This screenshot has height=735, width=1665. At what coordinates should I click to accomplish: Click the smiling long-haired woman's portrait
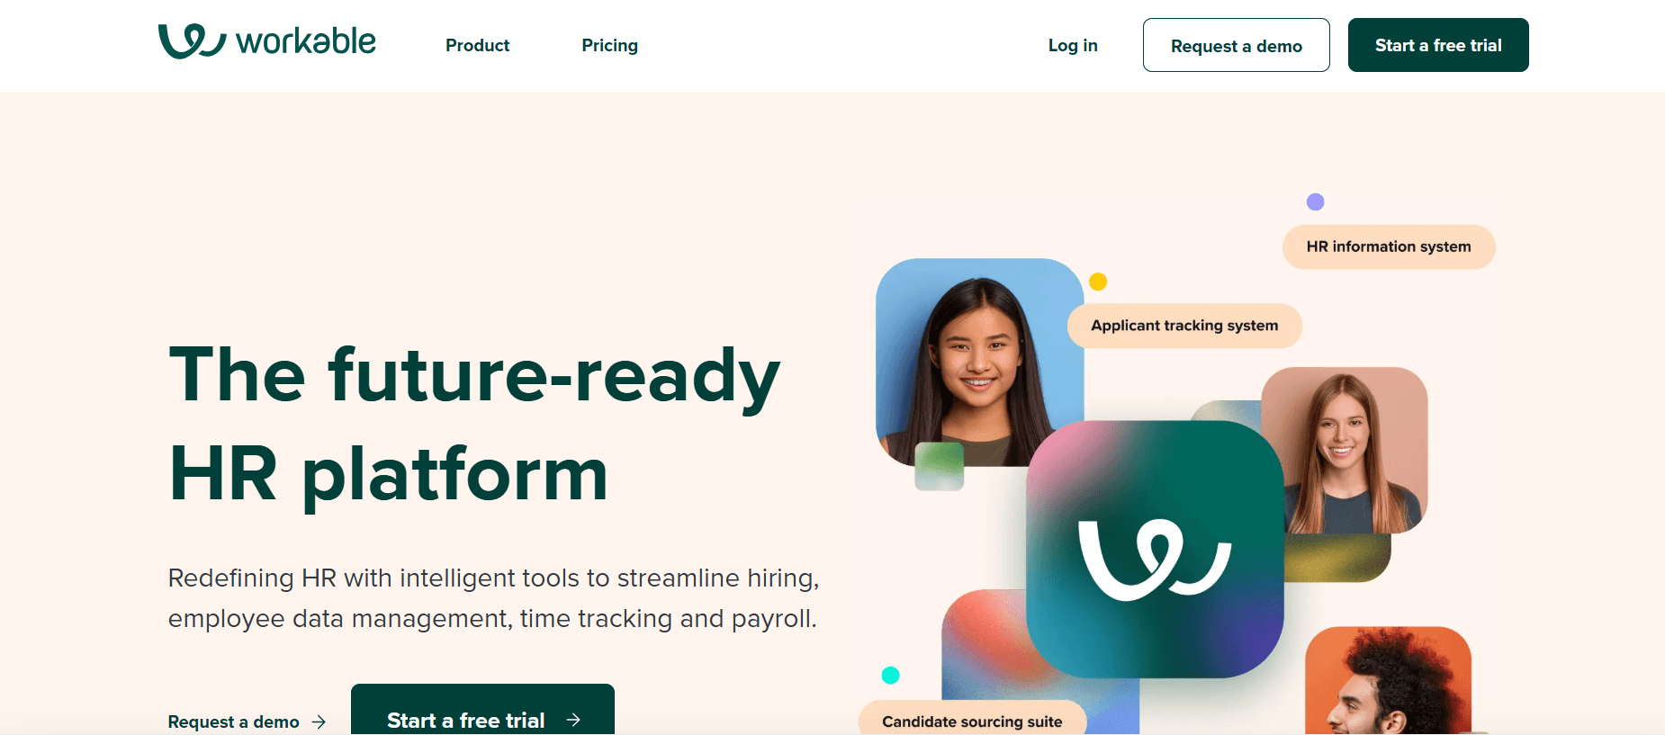[x=1345, y=450]
